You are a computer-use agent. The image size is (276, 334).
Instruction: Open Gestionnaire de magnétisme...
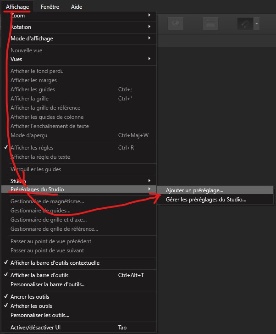pyautogui.click(x=79, y=201)
